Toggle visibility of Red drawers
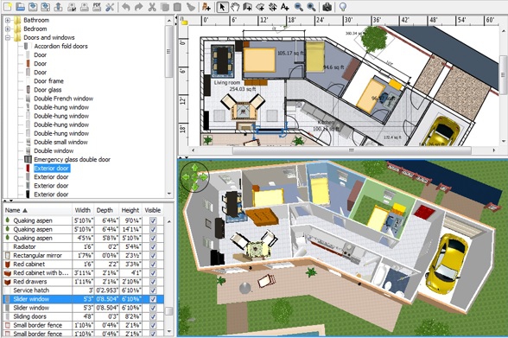The width and height of the screenshot is (508, 338). 153,282
